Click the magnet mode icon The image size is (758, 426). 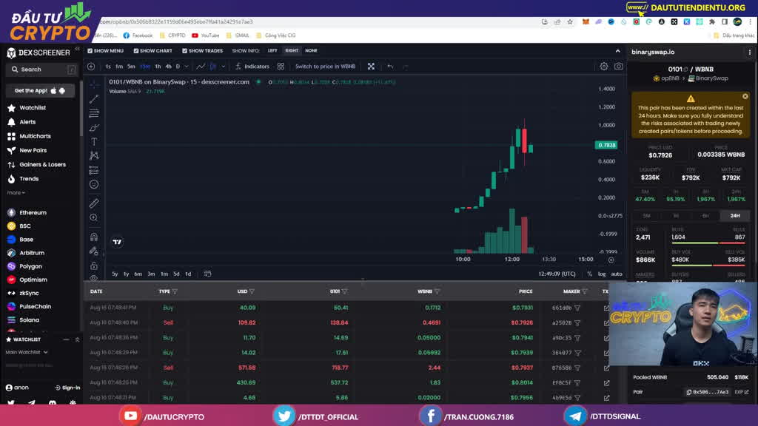click(x=94, y=237)
